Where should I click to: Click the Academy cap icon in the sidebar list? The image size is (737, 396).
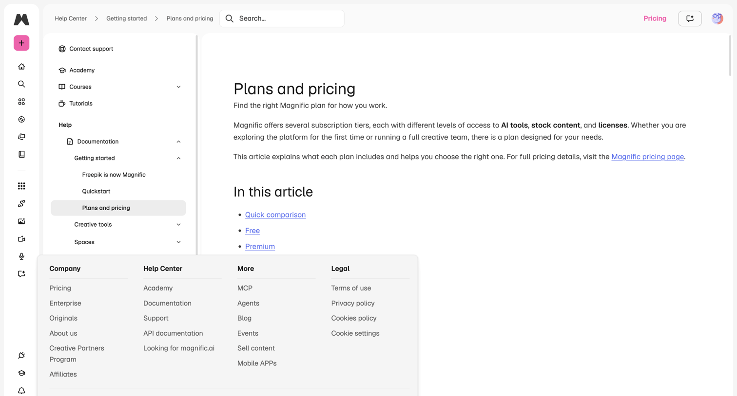pos(62,70)
